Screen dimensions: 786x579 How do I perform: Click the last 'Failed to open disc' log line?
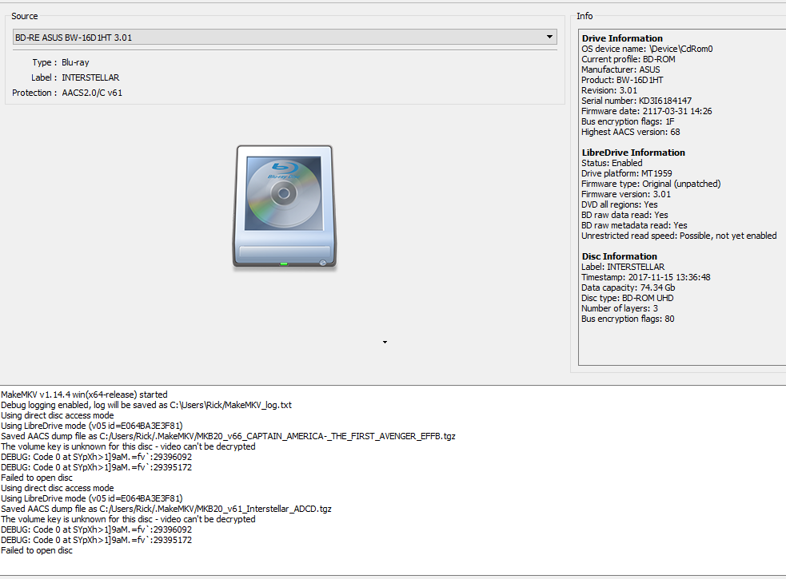coord(37,550)
